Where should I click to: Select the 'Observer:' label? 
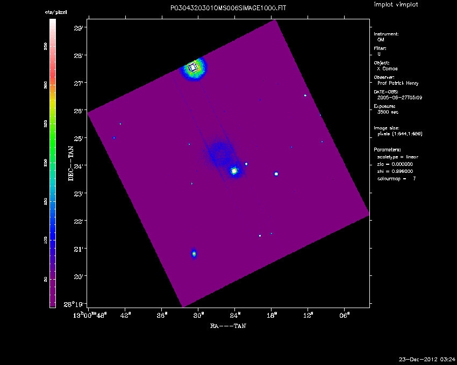pos(384,77)
